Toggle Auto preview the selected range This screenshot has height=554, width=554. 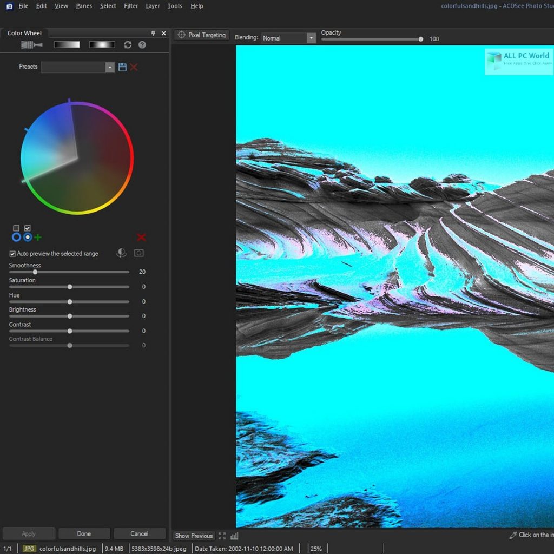[x=12, y=253]
